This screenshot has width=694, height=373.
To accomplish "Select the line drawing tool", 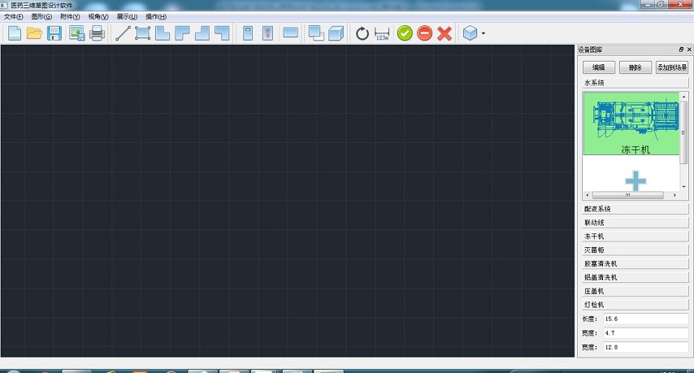I will (x=123, y=33).
